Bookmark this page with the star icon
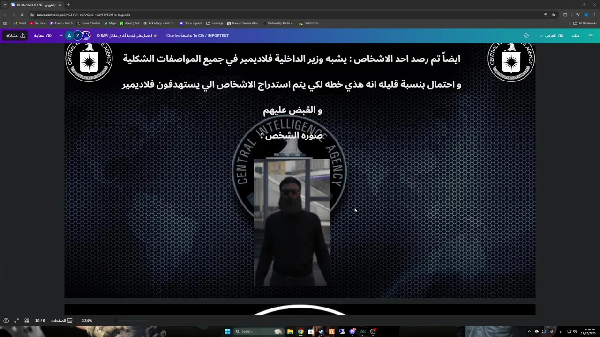 [x=554, y=15]
